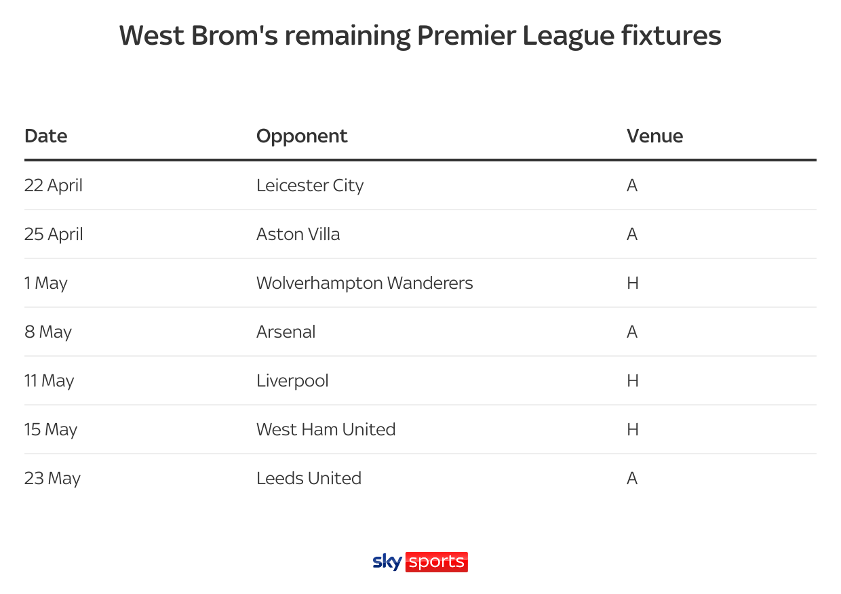This screenshot has height=594, width=841.
Task: Click the Aston Villa opponent cell
Action: tap(298, 234)
